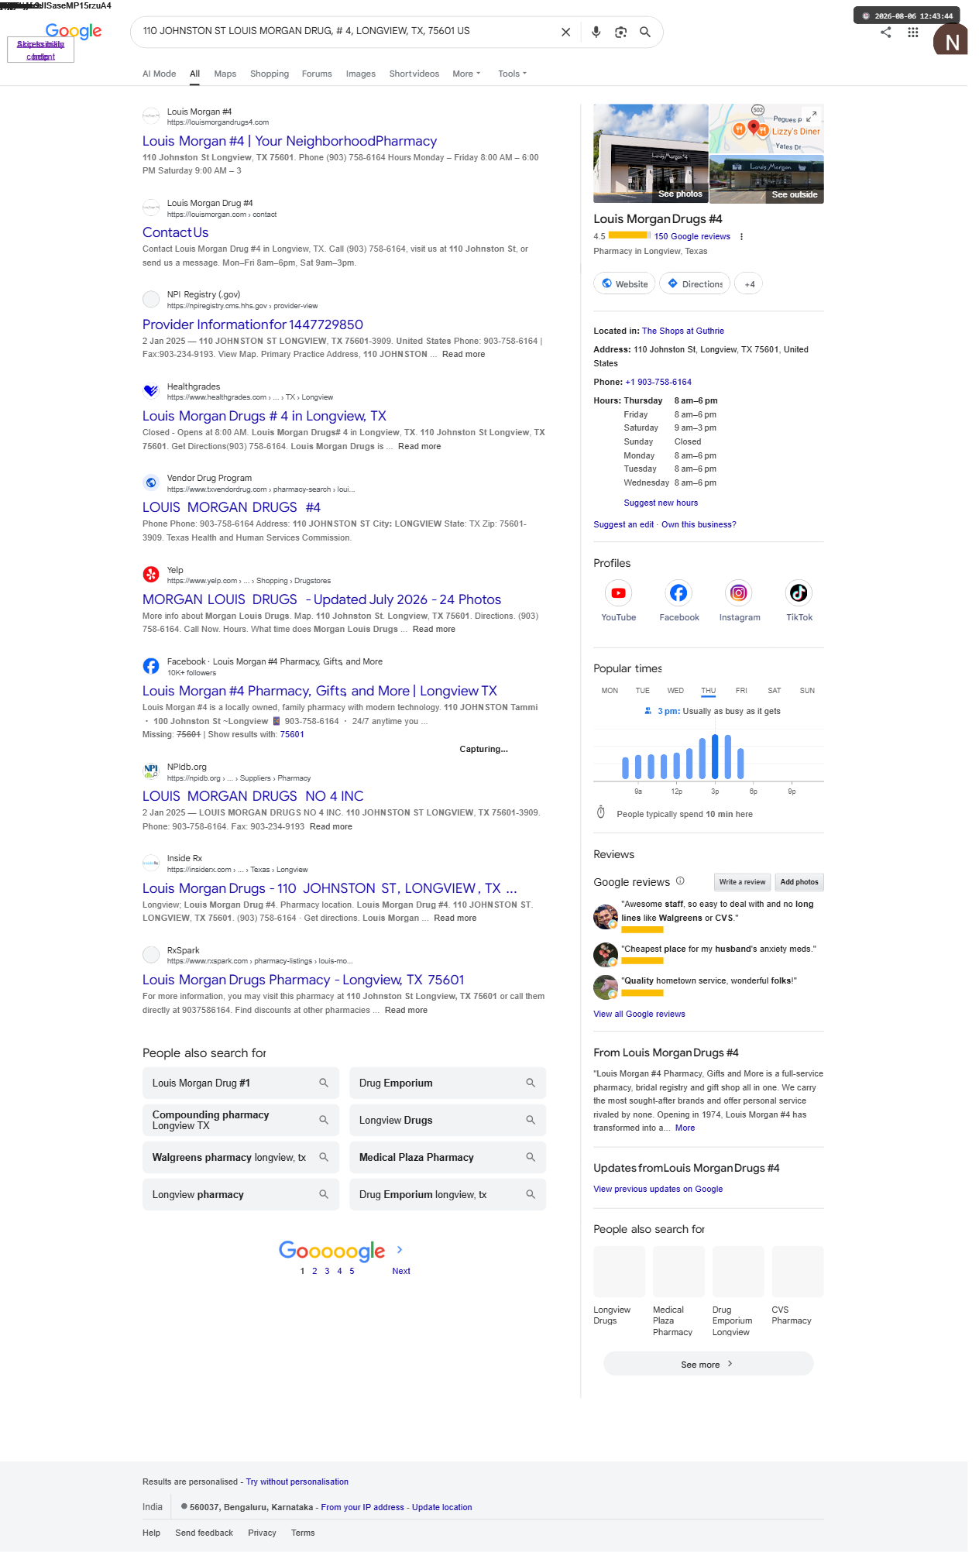The height and width of the screenshot is (1552, 979).
Task: Open the YouTube profile icon
Action: point(618,593)
